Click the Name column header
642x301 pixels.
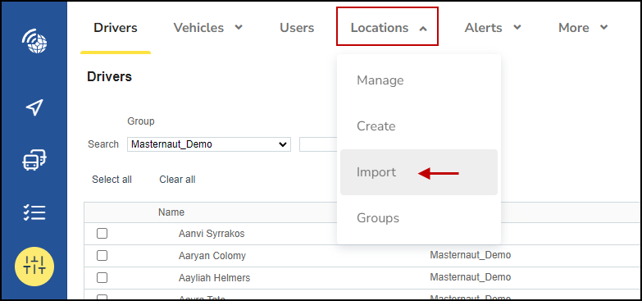coord(171,212)
